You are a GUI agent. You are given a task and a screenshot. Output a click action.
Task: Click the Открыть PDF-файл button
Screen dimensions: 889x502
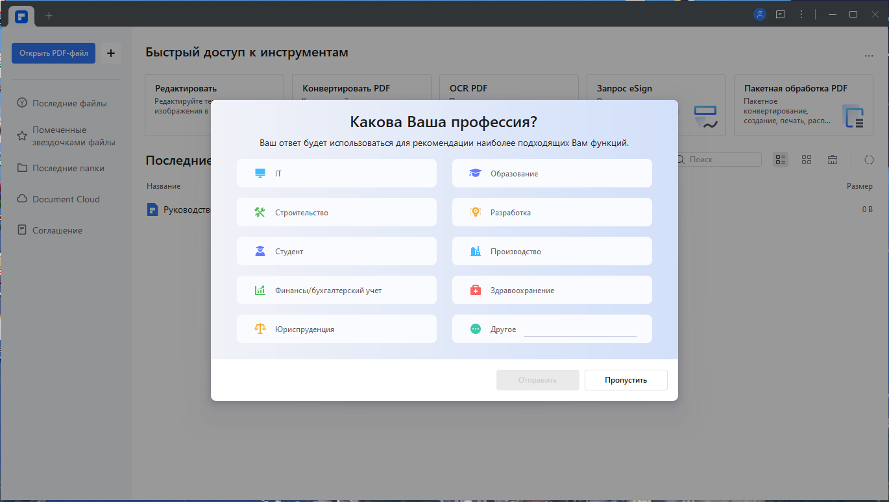[54, 53]
